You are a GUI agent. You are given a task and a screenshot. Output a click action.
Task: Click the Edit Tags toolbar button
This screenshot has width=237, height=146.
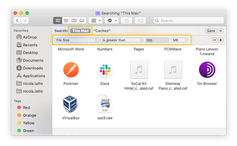(140, 20)
